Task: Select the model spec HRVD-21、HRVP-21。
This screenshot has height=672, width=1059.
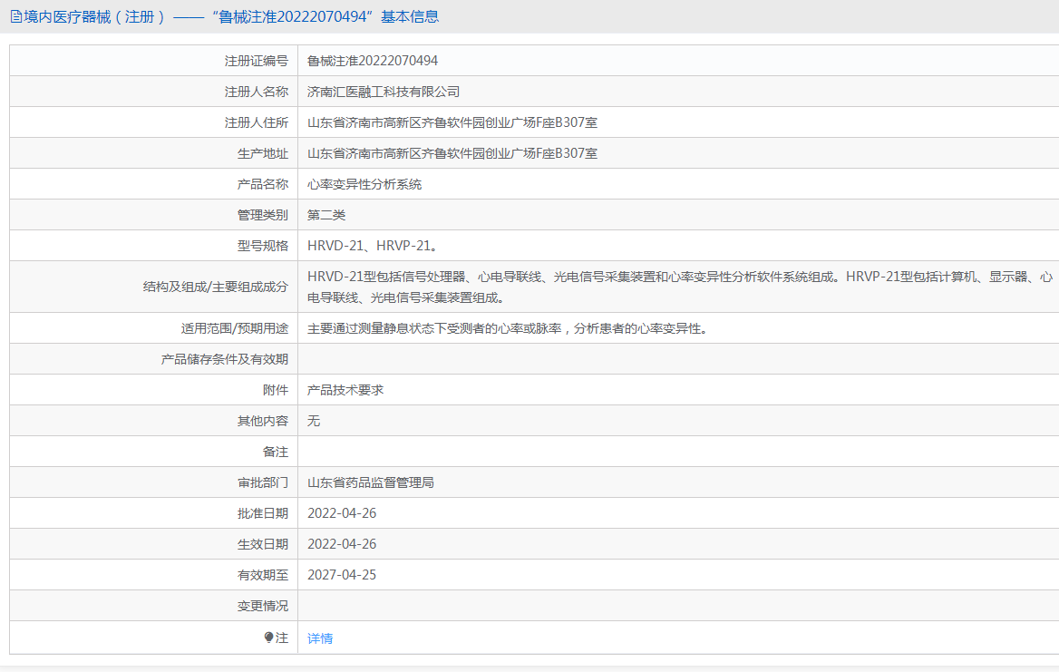Action: [x=374, y=246]
